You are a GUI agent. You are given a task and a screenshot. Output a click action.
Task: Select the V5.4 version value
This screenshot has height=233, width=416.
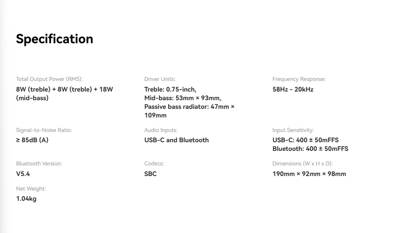coord(23,174)
